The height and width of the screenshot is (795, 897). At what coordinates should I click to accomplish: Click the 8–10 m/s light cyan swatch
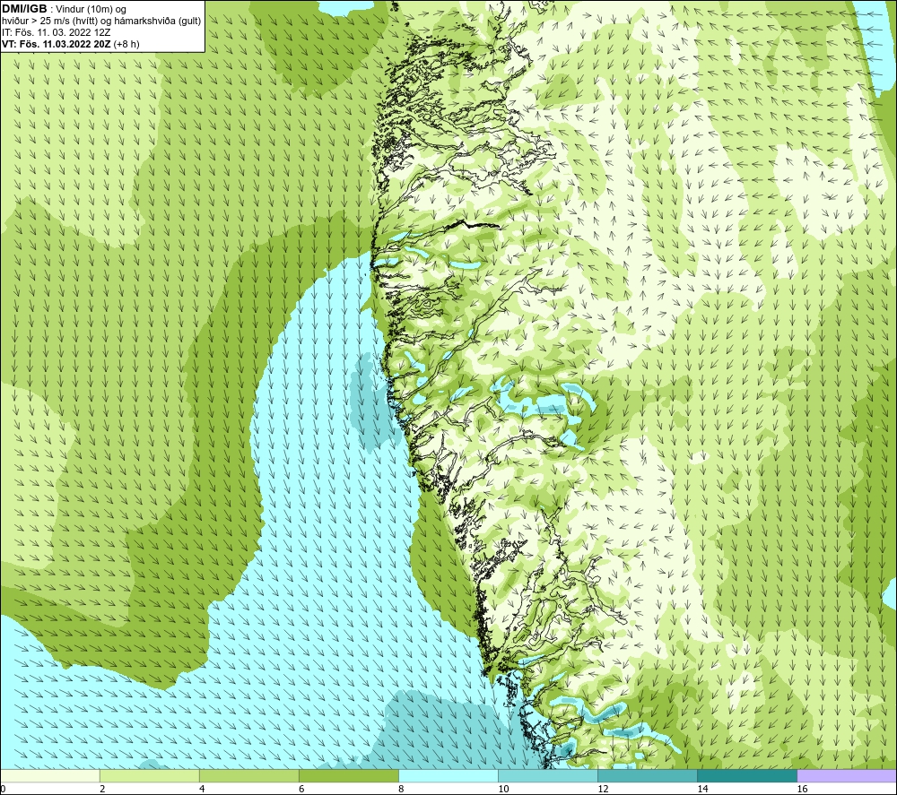pyautogui.click(x=448, y=776)
